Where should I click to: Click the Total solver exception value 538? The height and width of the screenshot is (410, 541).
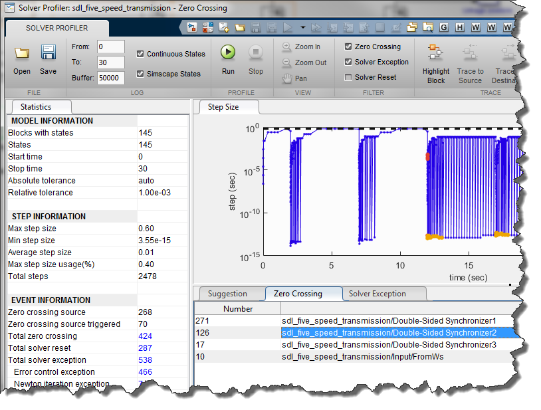pos(145,360)
